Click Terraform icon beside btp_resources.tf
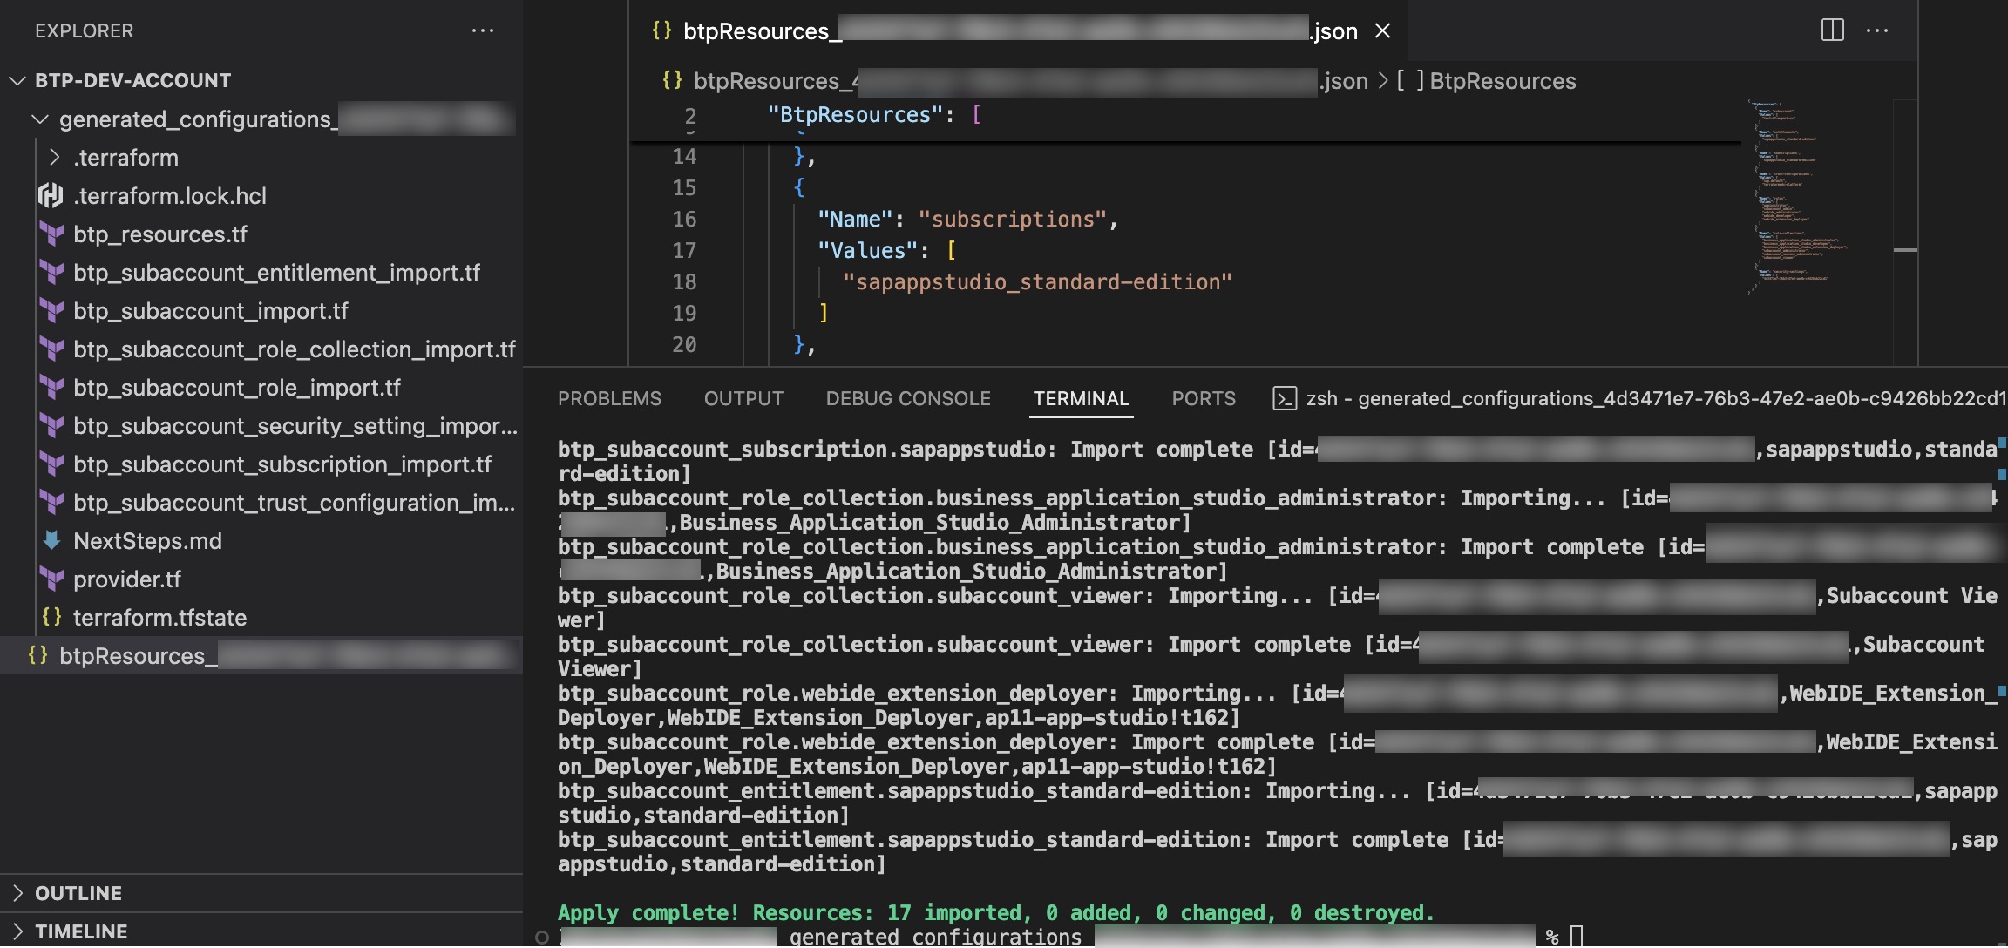Viewport: 2008px width, 948px height. point(52,234)
